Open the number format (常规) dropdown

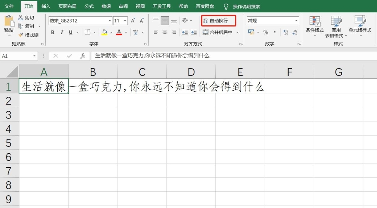tap(296, 21)
